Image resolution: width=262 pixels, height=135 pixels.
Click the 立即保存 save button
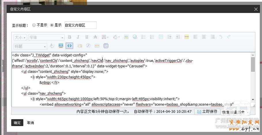click(207, 111)
